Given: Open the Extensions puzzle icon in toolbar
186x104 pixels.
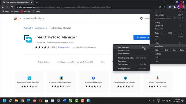Looking at the screenshot, I should [174, 7].
